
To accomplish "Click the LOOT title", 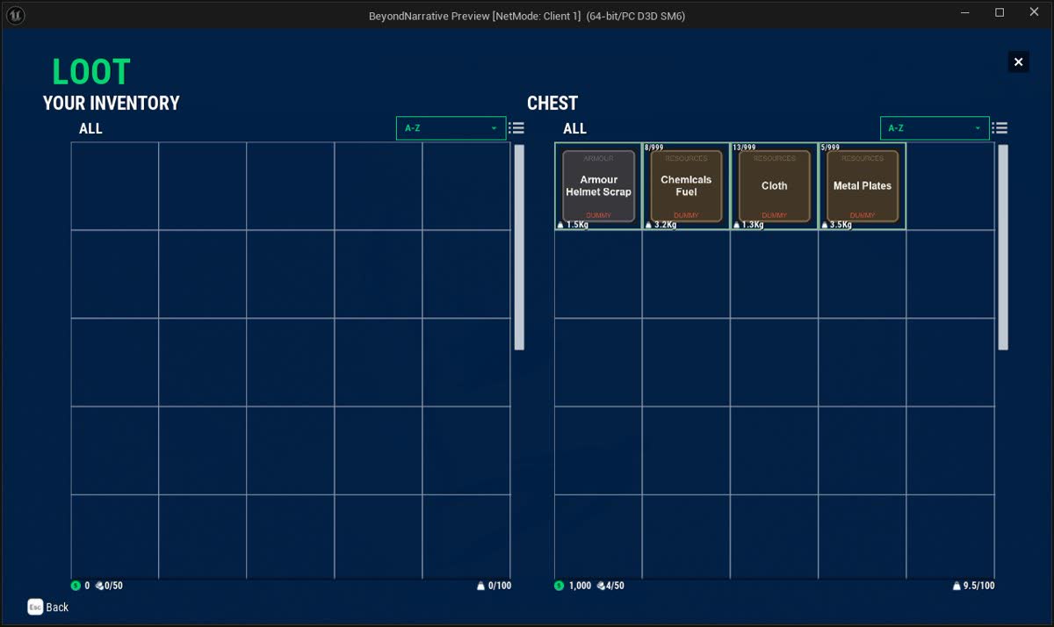I will coord(91,72).
